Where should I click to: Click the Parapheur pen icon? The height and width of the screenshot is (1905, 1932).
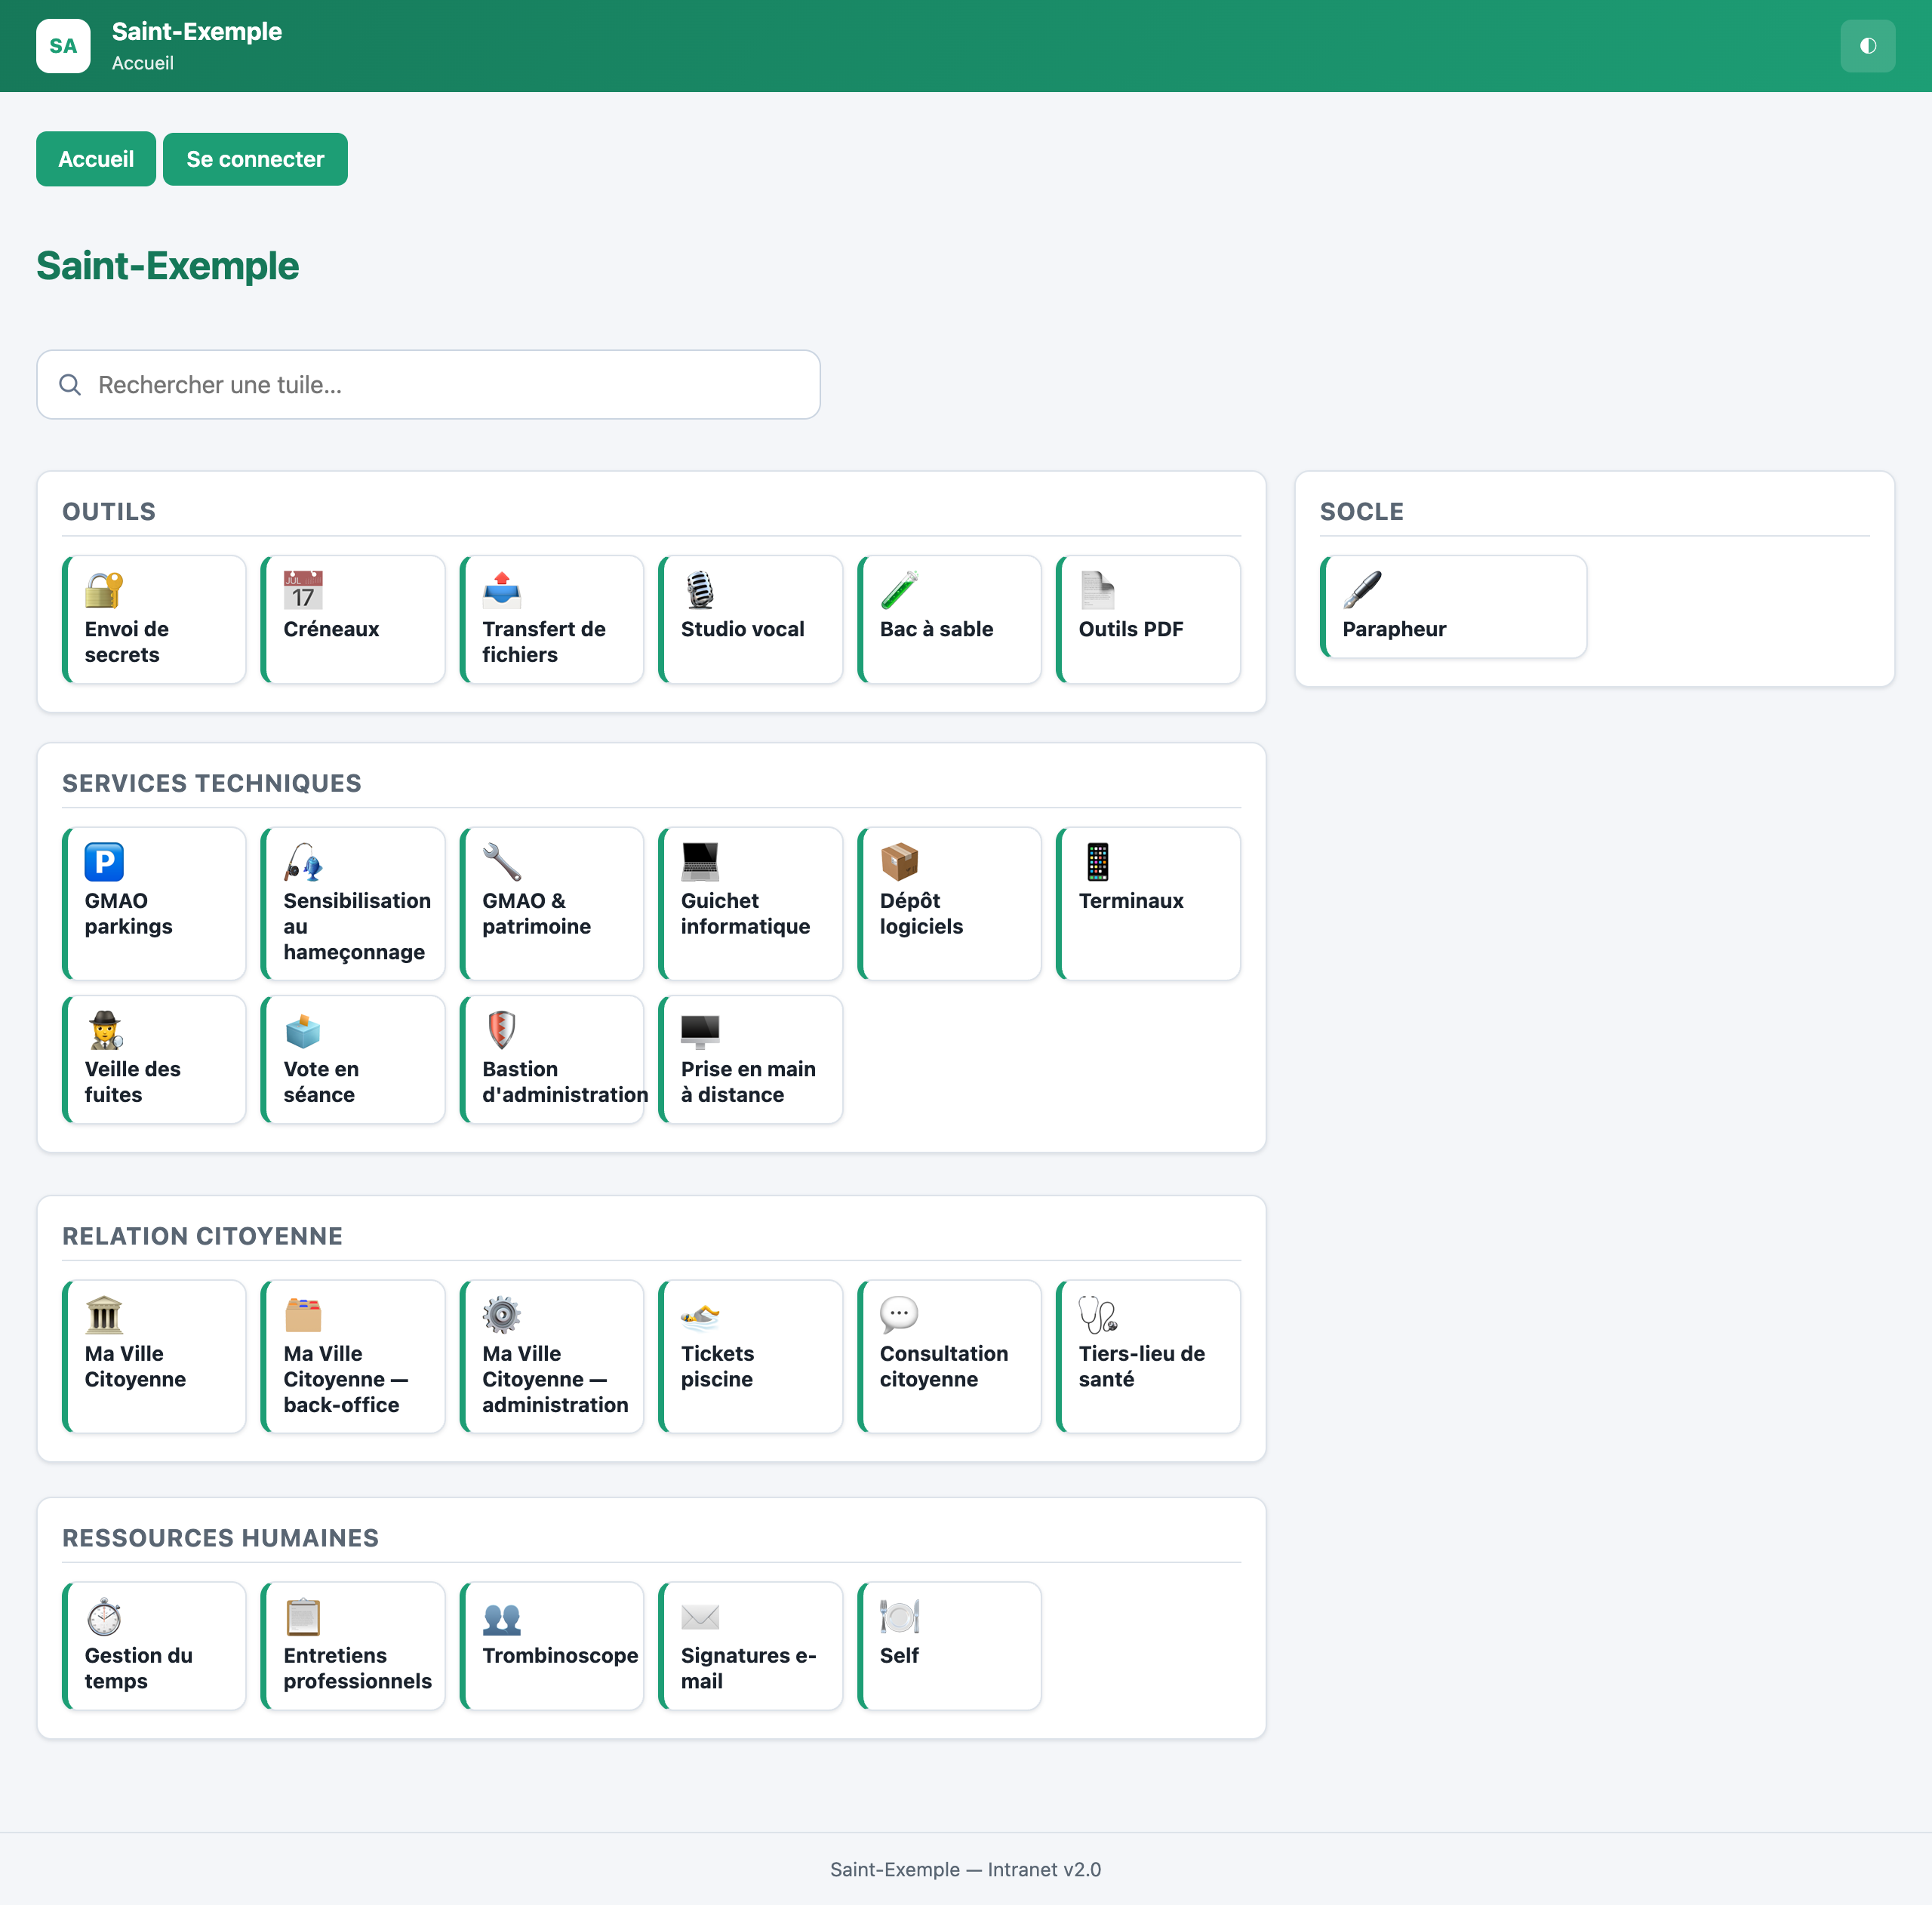pos(1362,590)
